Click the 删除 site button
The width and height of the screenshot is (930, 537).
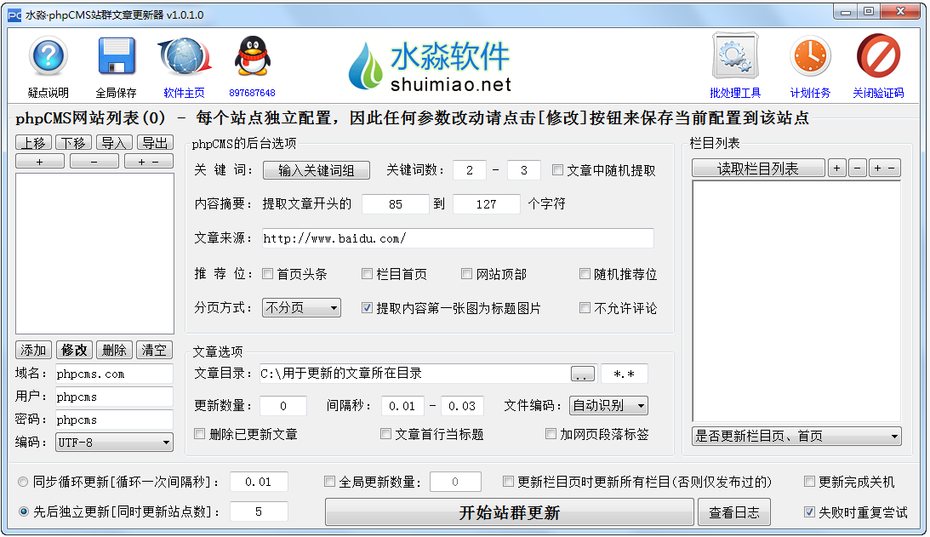(x=114, y=350)
